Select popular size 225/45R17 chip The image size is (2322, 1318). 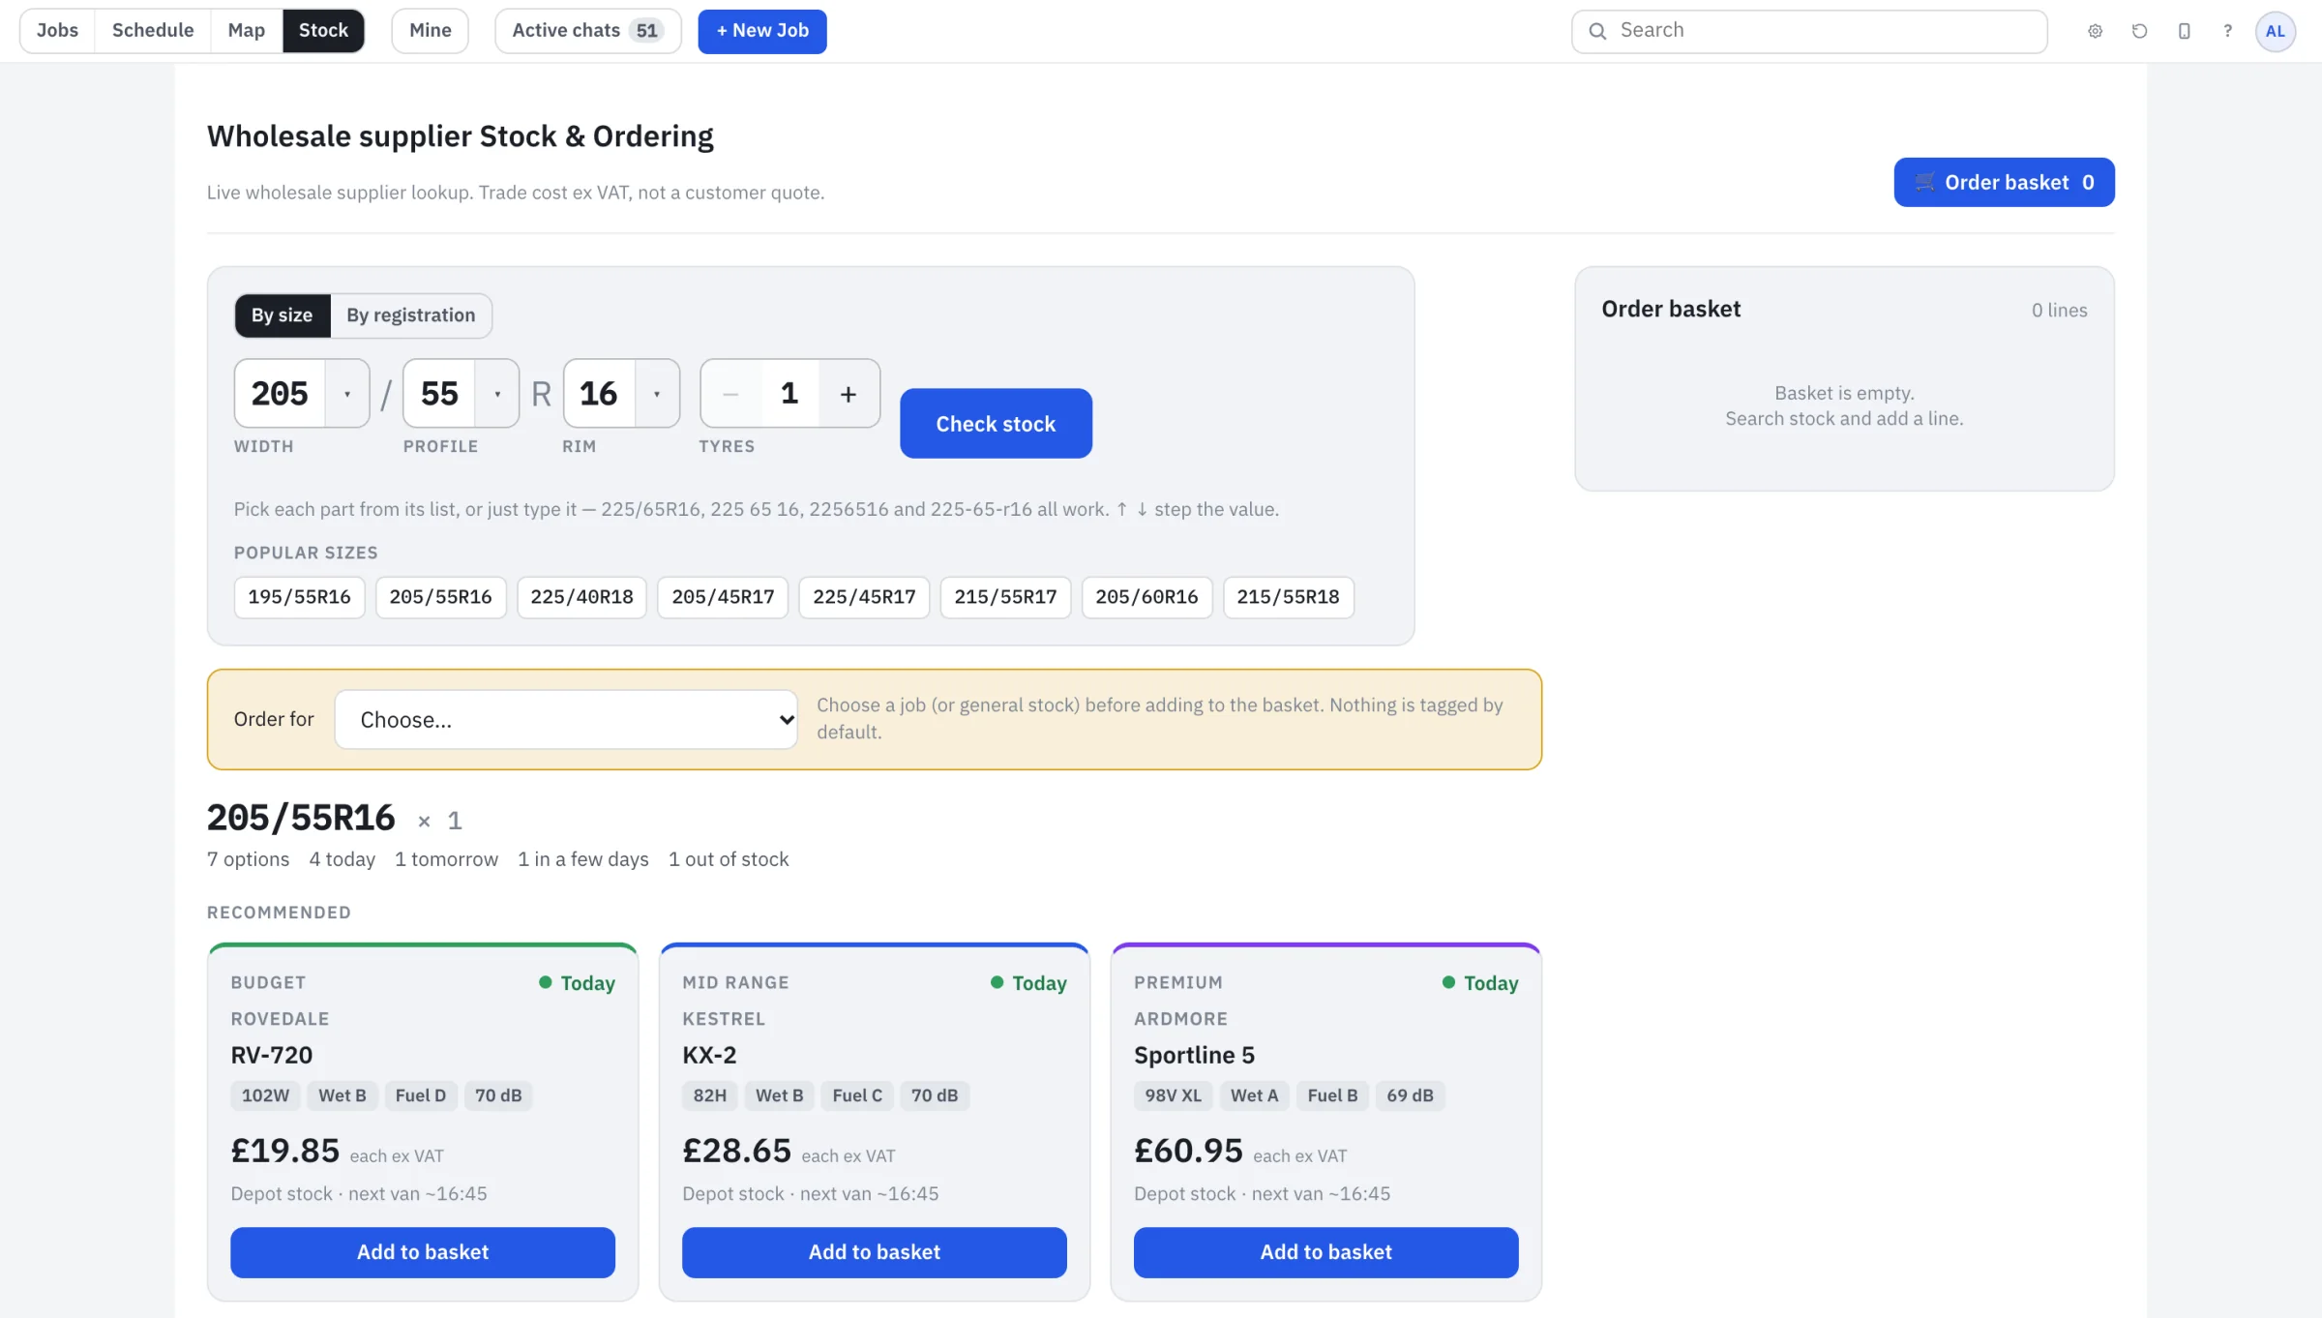[864, 597]
